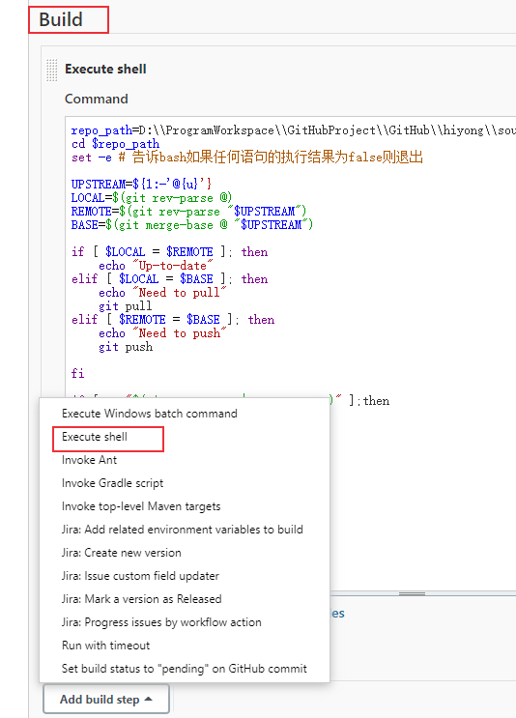Choose Jira: Create new version
516x718 pixels.
(122, 553)
